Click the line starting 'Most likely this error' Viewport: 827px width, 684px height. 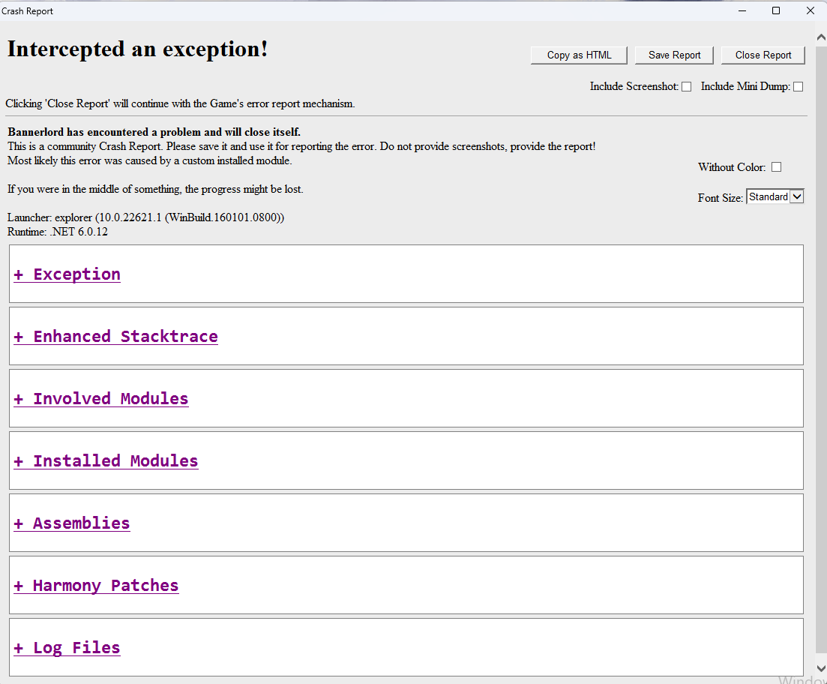[x=150, y=160]
